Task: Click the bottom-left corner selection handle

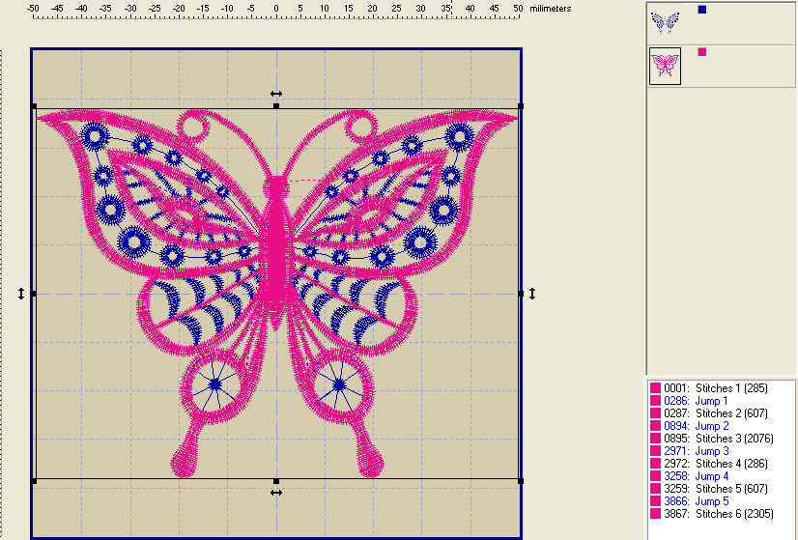Action: click(x=34, y=481)
